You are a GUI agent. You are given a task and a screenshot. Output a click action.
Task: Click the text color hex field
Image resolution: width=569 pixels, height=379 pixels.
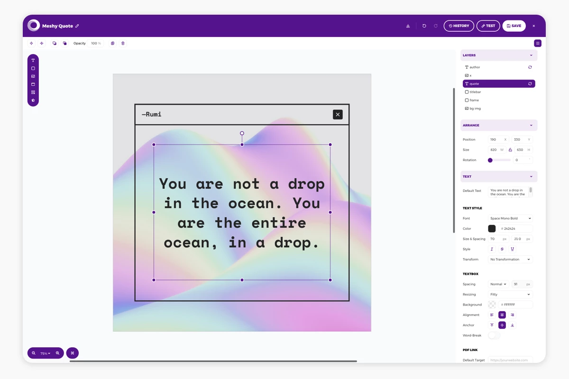point(515,229)
